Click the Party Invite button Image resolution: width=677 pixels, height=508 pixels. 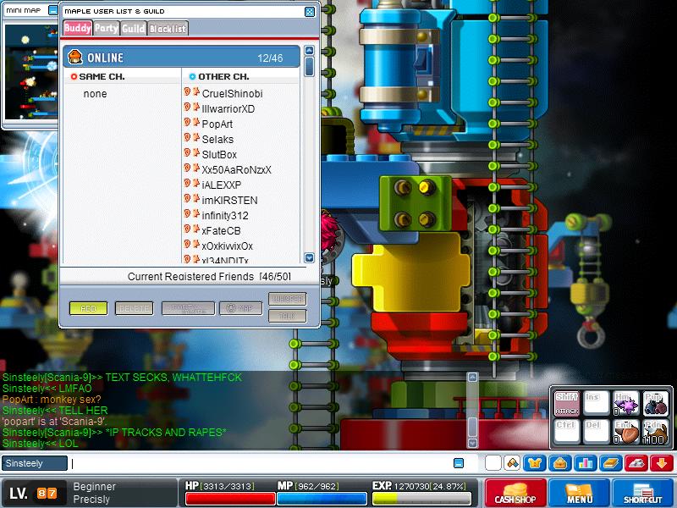pyautogui.click(x=188, y=308)
